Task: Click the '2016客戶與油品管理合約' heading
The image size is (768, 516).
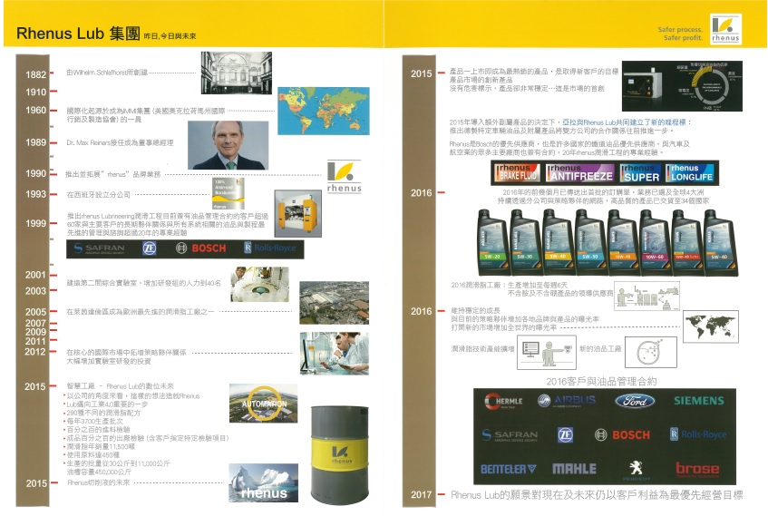Action: click(x=601, y=381)
